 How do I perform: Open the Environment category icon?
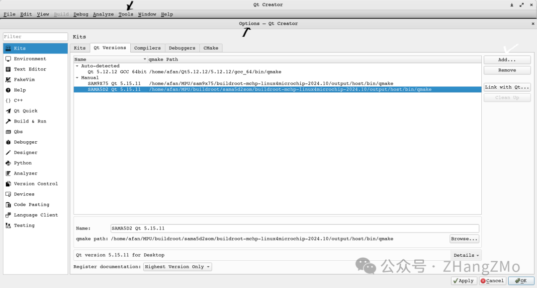coord(8,58)
